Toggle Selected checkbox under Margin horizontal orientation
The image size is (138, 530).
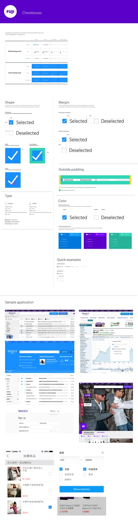[64, 121]
